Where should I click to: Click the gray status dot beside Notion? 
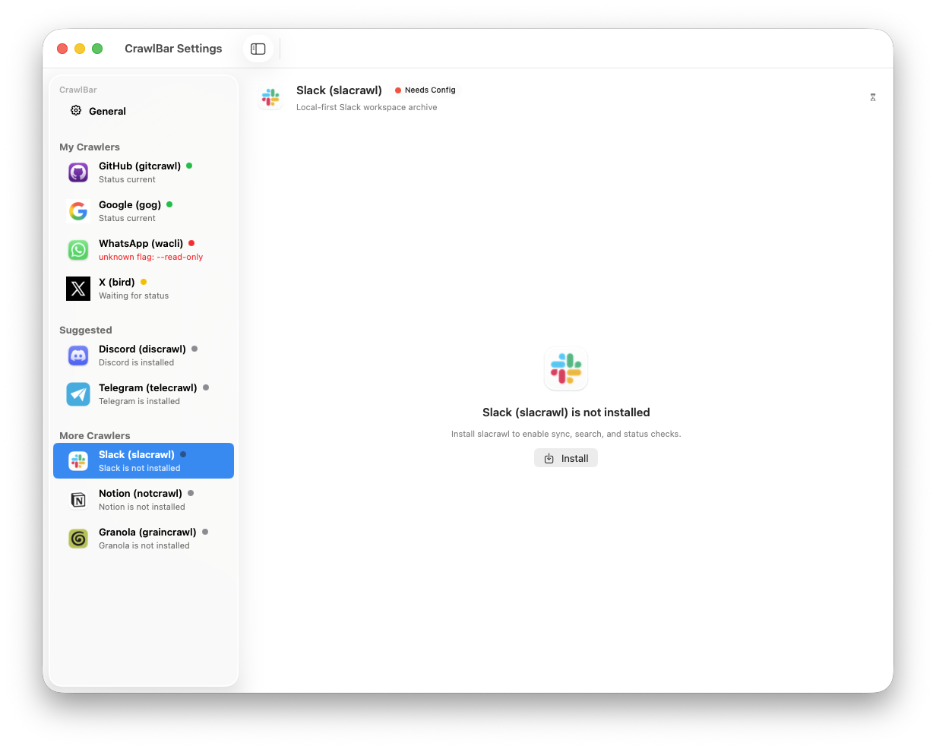pyautogui.click(x=191, y=493)
